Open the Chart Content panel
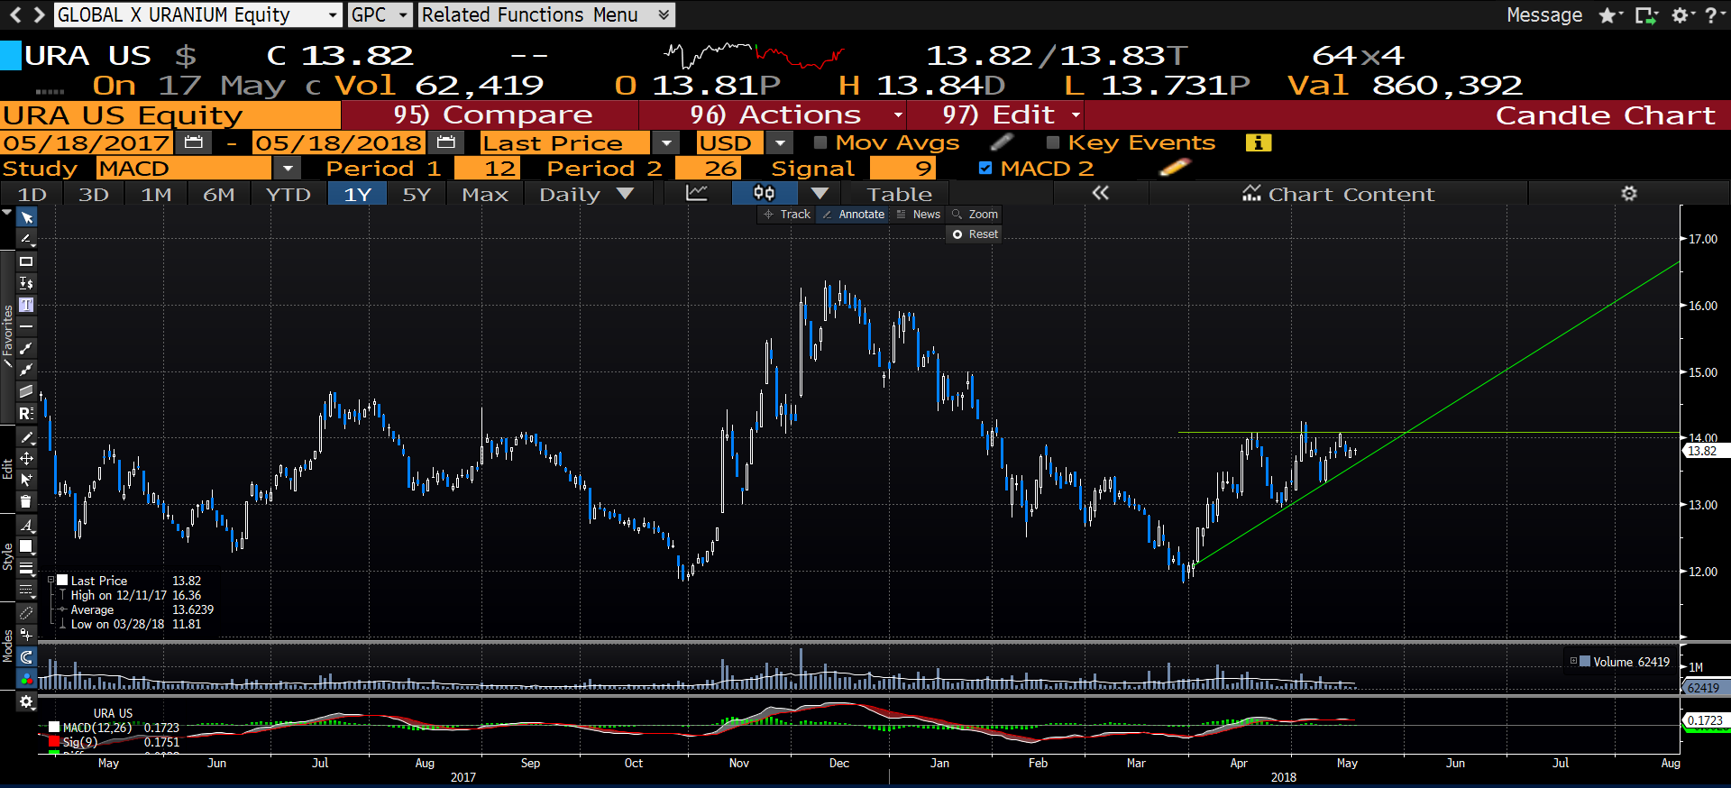The image size is (1731, 788). point(1338,194)
